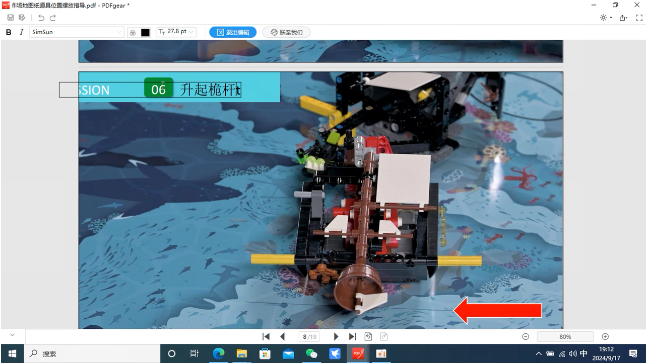Jump to first page with skip-back icon
Viewport: 647px width, 363px height.
pyautogui.click(x=266, y=336)
